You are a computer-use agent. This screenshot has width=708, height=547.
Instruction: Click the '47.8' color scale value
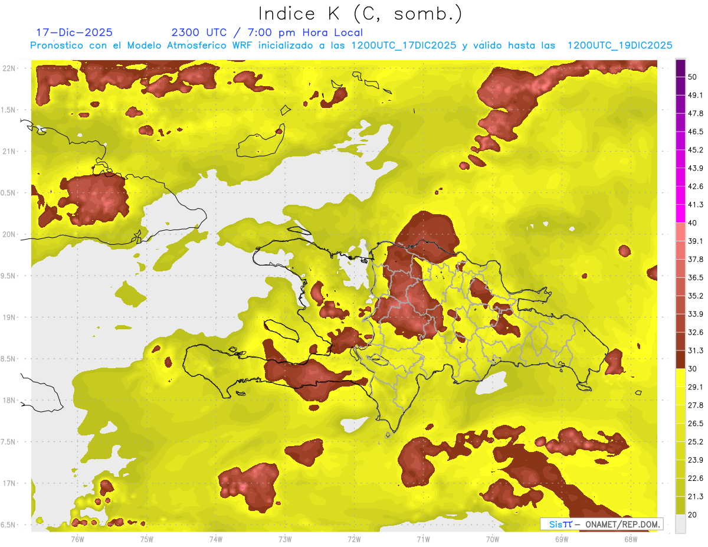tap(696, 113)
